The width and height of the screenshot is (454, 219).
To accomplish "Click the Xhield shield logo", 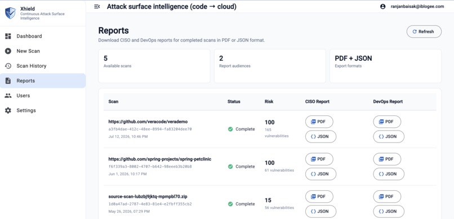I will 11,14.
